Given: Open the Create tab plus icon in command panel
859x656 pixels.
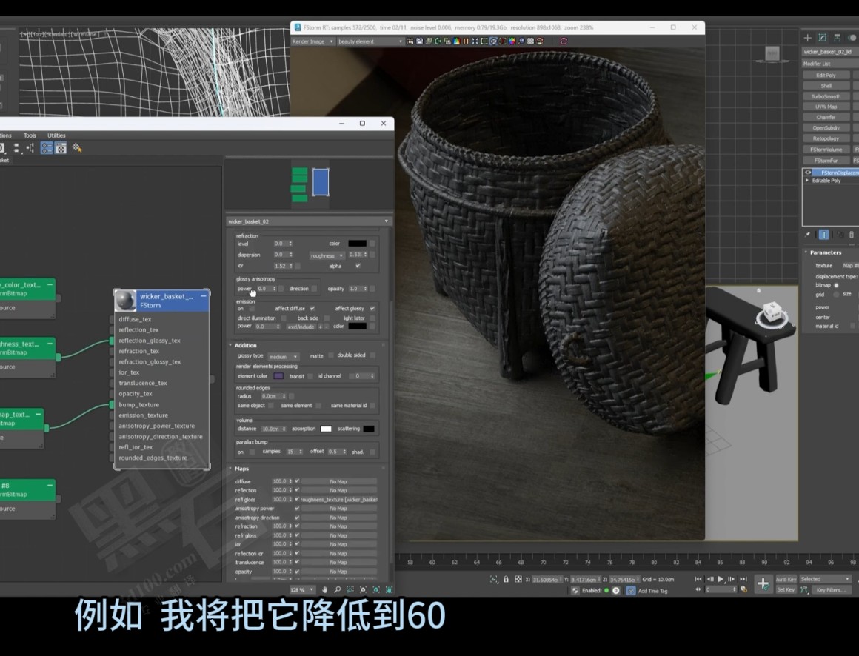Looking at the screenshot, I should [x=807, y=38].
